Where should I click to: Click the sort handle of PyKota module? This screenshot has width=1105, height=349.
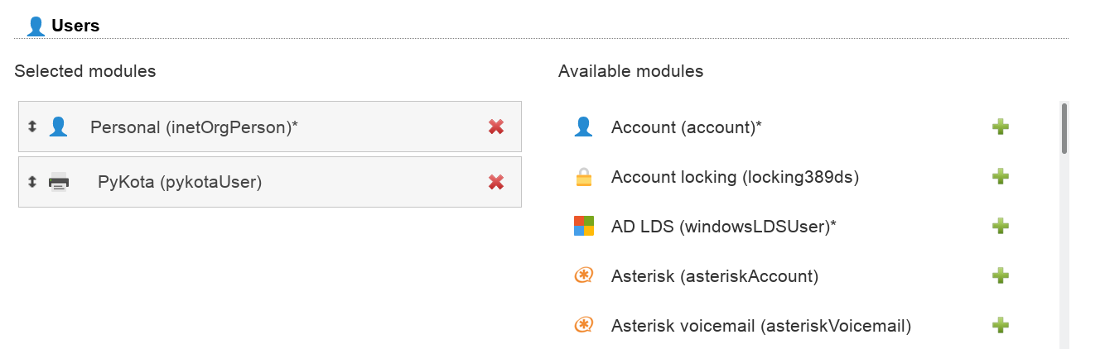pos(32,182)
